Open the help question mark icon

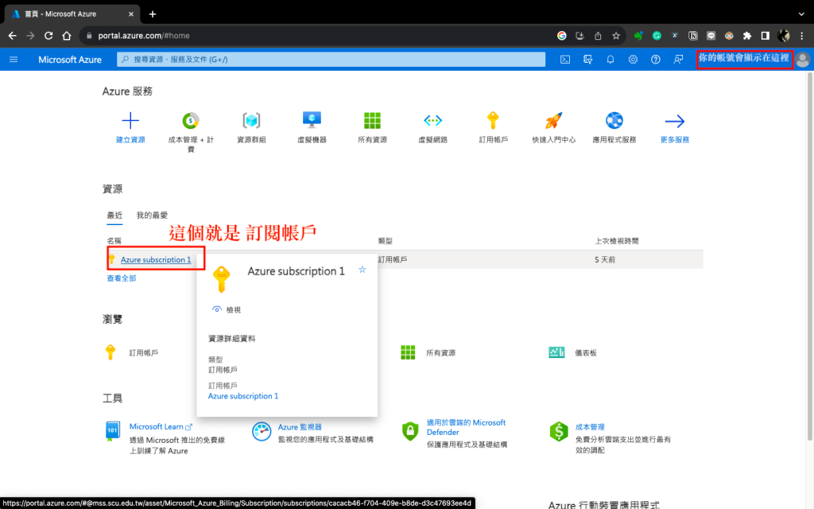tap(656, 60)
